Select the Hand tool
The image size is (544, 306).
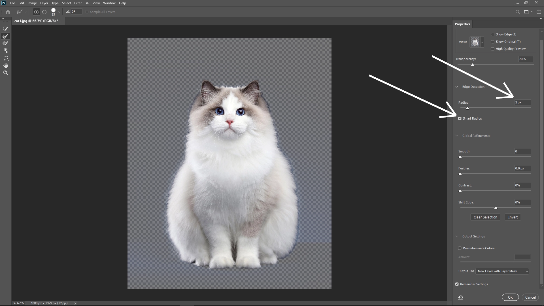click(x=6, y=65)
